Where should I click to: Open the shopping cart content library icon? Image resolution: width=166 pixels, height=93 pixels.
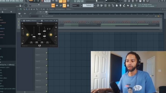point(135,5)
